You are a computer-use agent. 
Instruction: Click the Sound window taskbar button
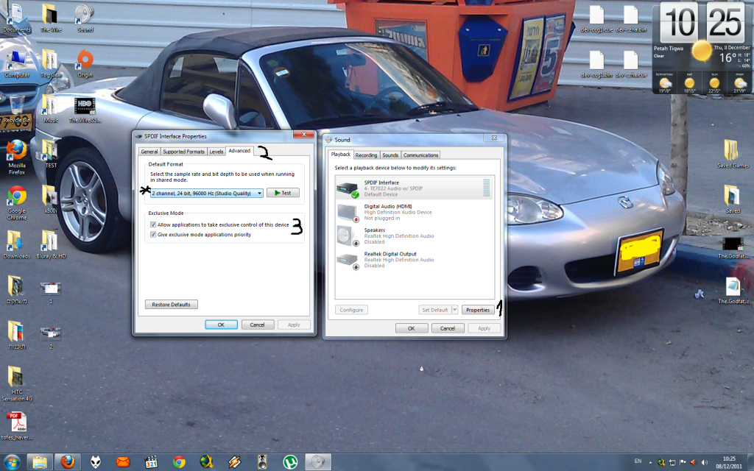coord(317,462)
